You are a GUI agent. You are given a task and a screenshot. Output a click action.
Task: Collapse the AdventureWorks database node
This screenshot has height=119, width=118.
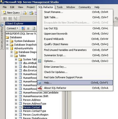pos(7,49)
